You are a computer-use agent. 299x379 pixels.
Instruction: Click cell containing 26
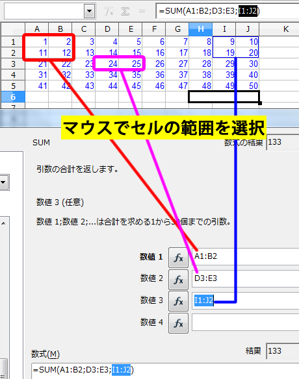(154, 64)
